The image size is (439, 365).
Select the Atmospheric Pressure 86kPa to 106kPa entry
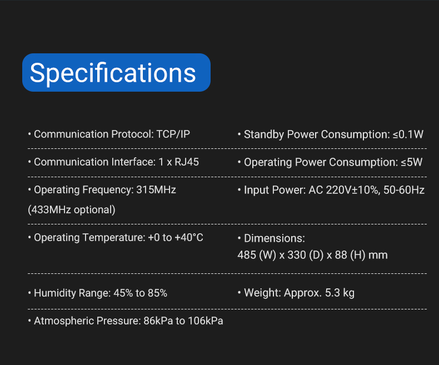point(126,321)
